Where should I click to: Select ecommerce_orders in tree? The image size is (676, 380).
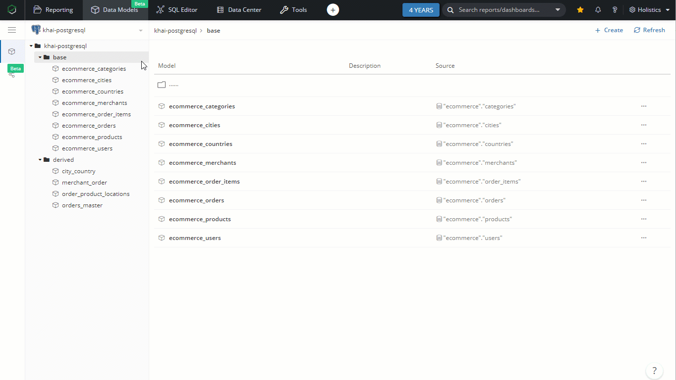89,126
